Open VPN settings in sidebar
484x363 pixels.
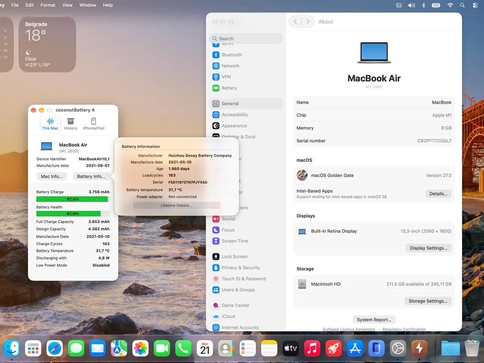[x=246, y=77]
